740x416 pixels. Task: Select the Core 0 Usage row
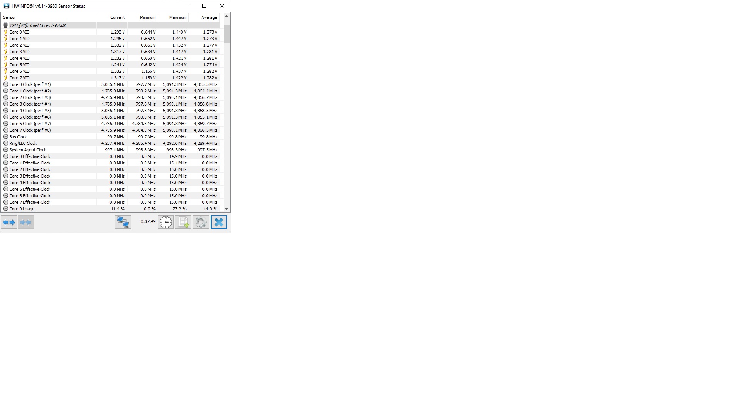[22, 209]
